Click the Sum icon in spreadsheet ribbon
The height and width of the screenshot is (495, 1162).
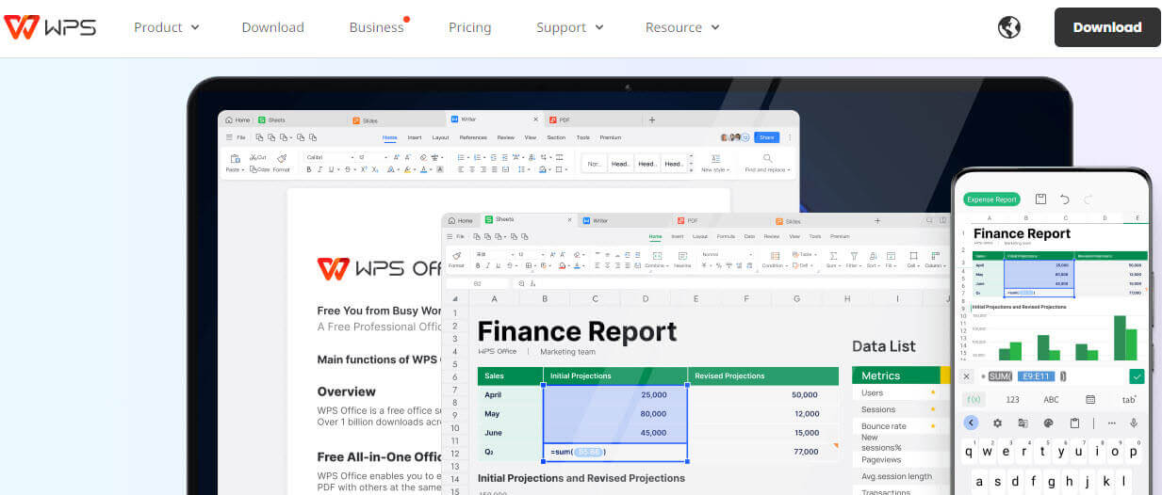[833, 255]
